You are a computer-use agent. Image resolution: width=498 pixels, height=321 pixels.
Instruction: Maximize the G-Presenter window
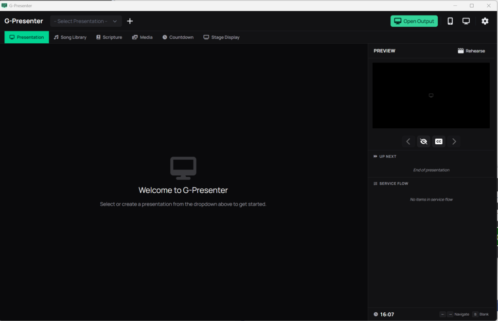pos(472,5)
